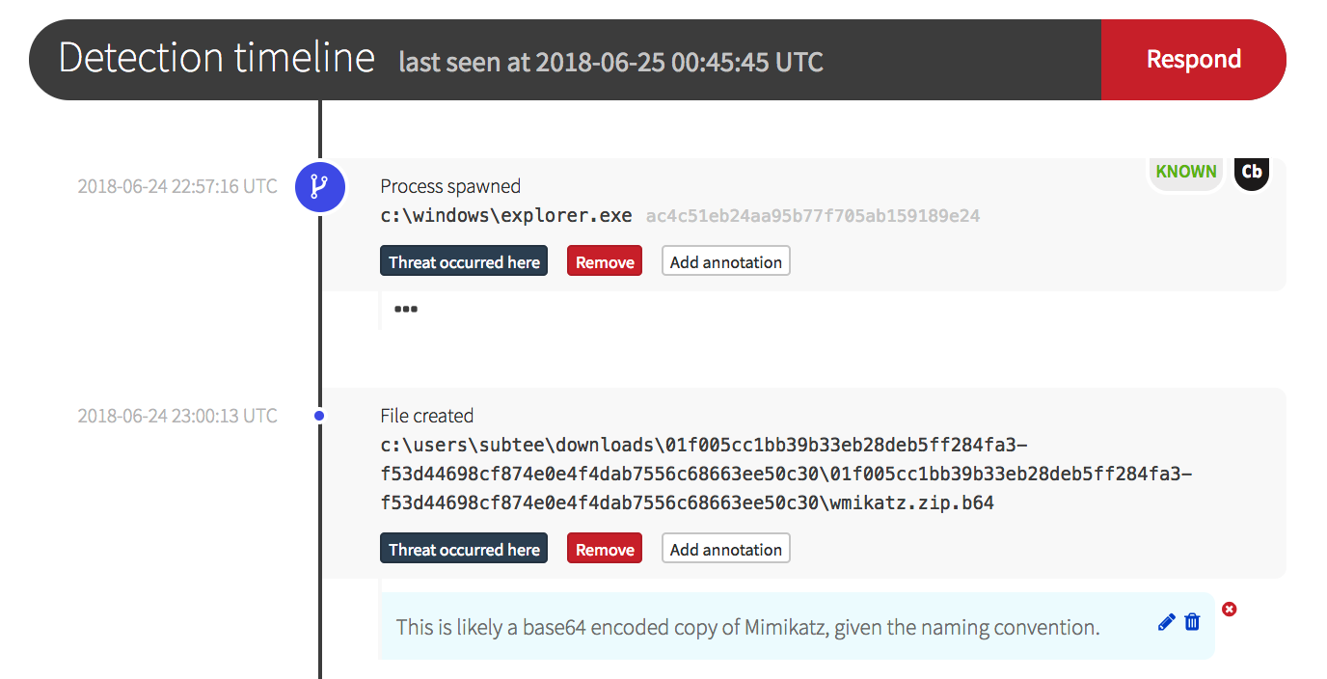Click the red X beside the annotation
This screenshot has width=1327, height=679.
click(1229, 609)
